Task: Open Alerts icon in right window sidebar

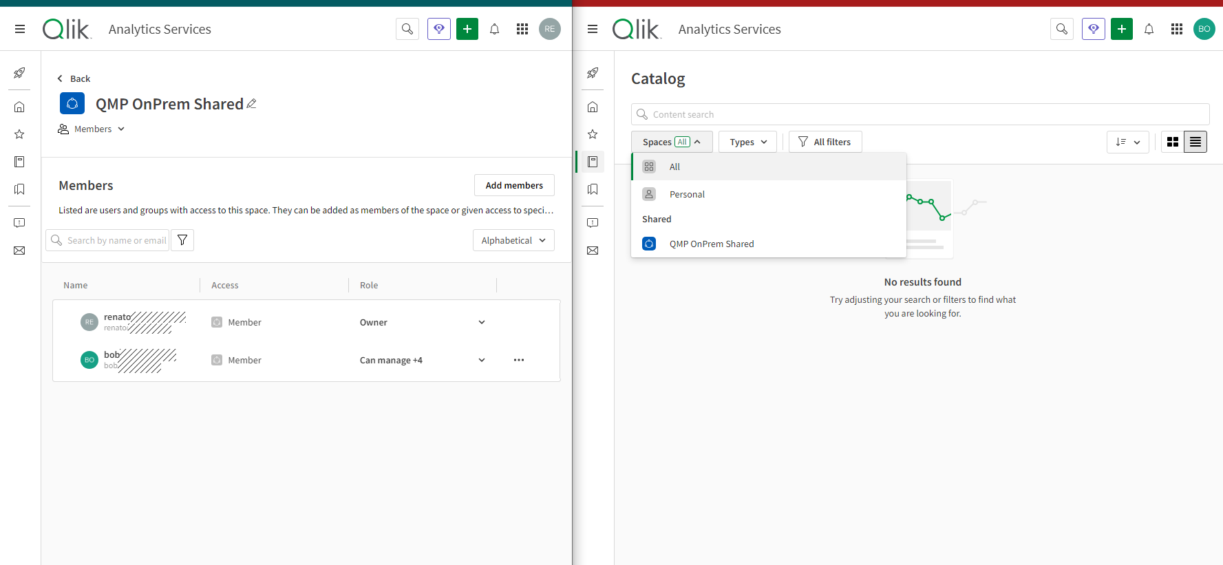Action: point(593,223)
